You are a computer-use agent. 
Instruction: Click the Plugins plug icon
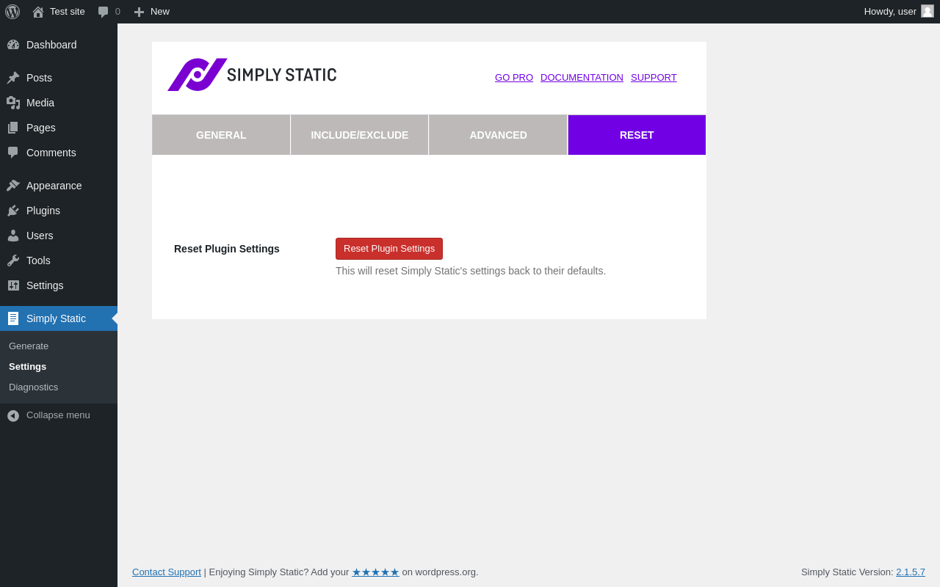(x=13, y=211)
